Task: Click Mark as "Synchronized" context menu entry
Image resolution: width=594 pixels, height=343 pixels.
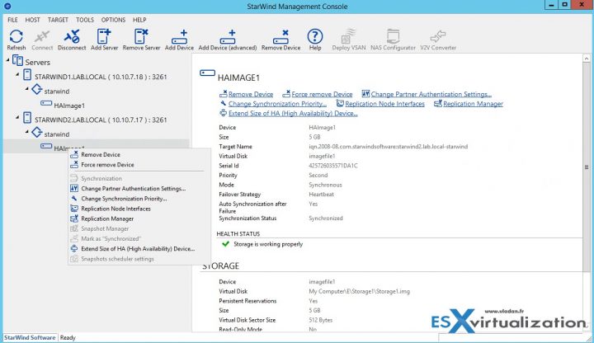Action: click(x=139, y=238)
